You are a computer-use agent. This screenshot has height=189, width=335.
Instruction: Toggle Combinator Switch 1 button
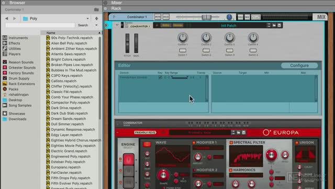click(183, 50)
